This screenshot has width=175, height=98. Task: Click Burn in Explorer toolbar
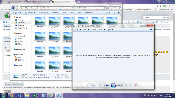point(79,13)
